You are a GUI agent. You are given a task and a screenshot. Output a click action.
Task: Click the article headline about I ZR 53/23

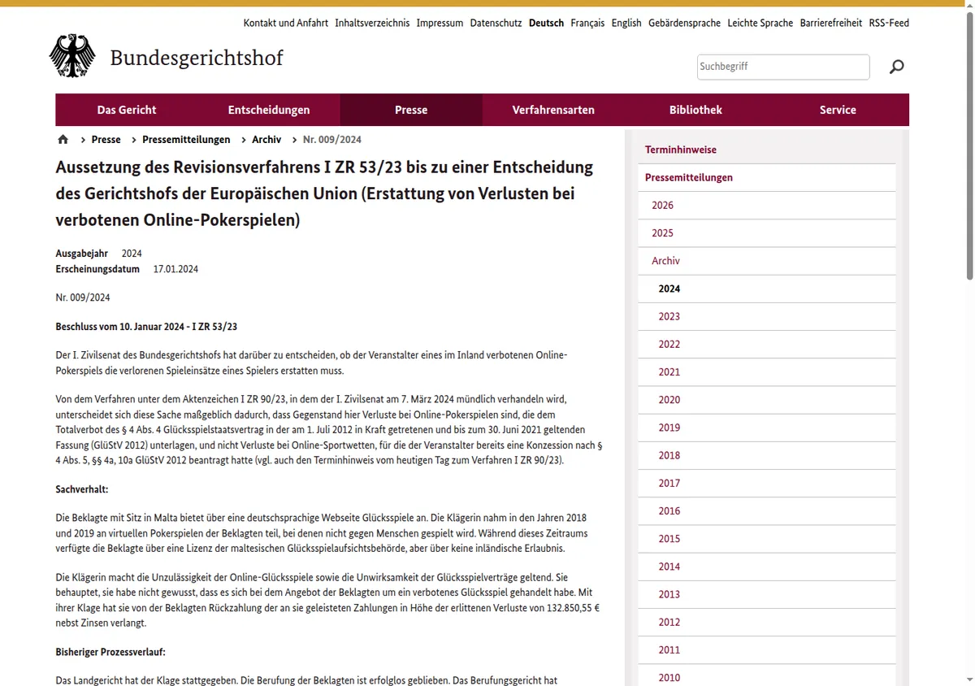(x=324, y=193)
